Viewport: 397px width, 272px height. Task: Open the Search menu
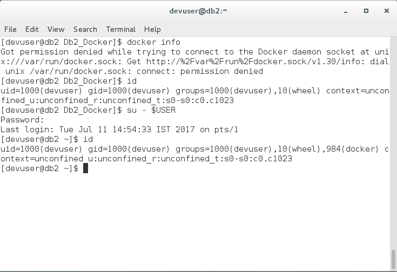[85, 29]
